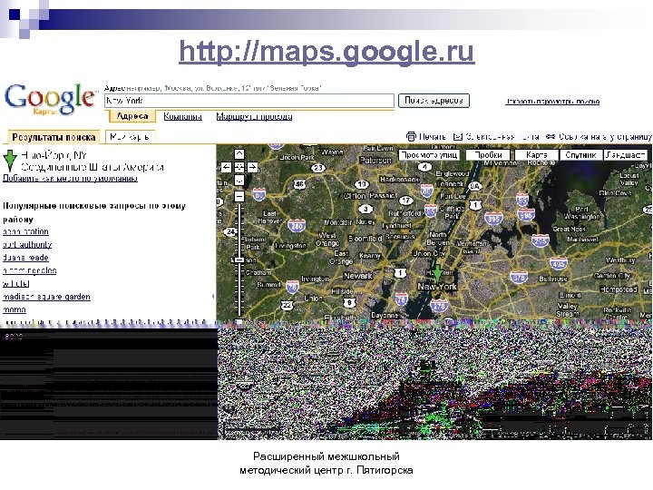The image size is (653, 490).
Task: Click the Interstate 280 shield on map
Action: pyautogui.click(x=297, y=226)
